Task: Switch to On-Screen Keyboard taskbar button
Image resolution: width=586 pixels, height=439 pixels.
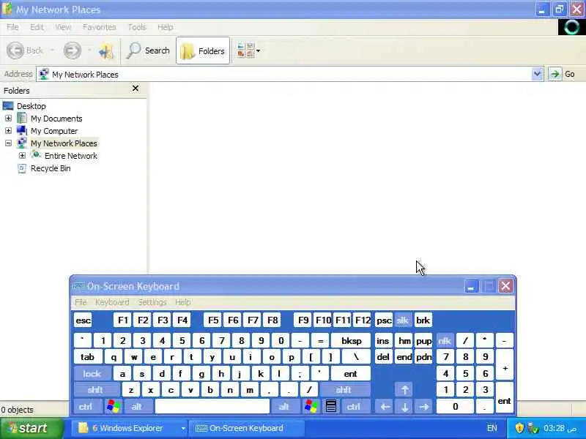Action: [247, 429]
